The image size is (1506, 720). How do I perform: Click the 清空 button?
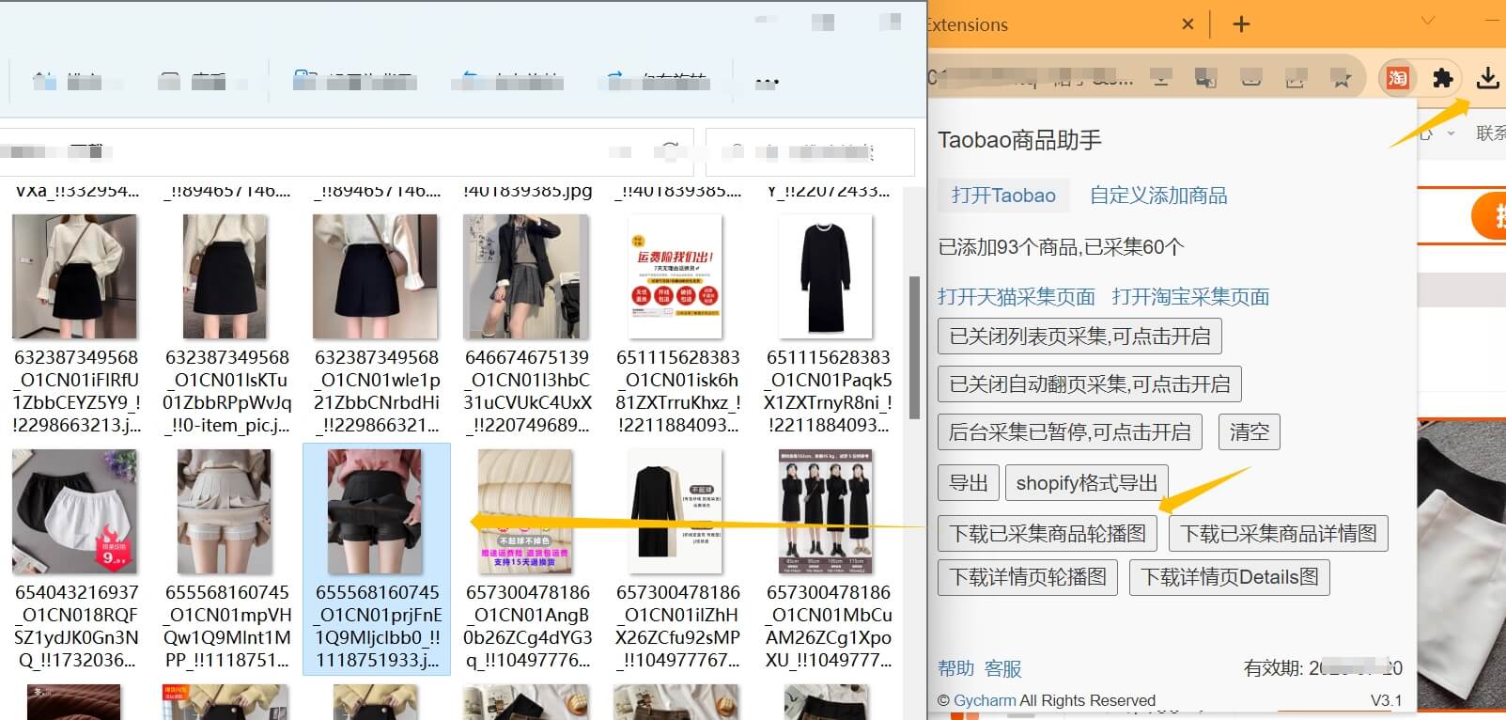pos(1250,432)
